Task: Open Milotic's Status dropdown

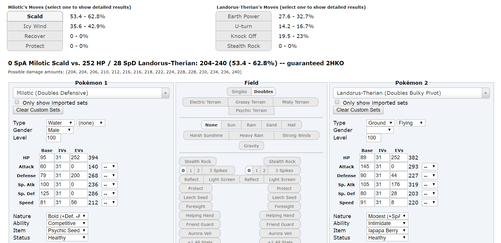Action: click(x=67, y=238)
